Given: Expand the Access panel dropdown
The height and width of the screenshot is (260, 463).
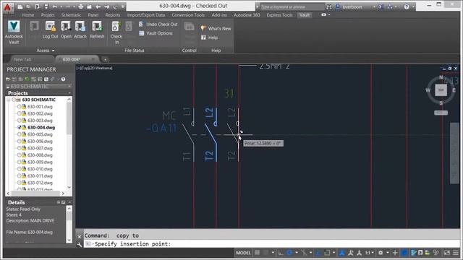Looking at the screenshot, I should point(46,51).
